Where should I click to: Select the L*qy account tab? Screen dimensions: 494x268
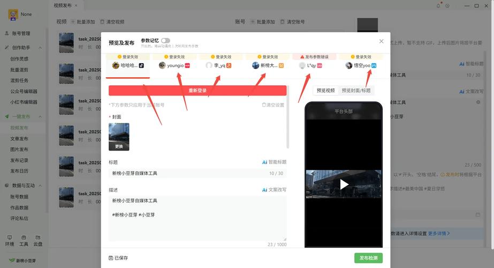tap(314, 65)
